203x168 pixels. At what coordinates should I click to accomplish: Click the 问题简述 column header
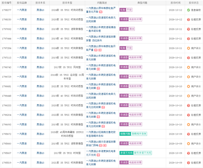click(102, 3)
